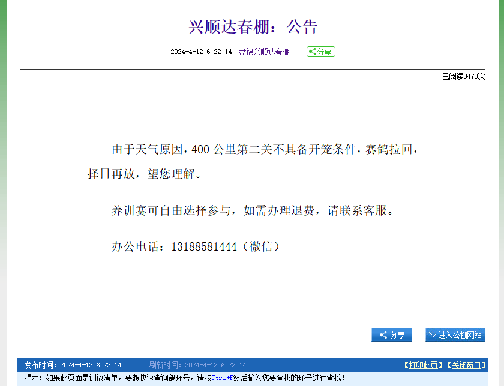Click the 发布时间 label in footer bar

tap(41, 365)
